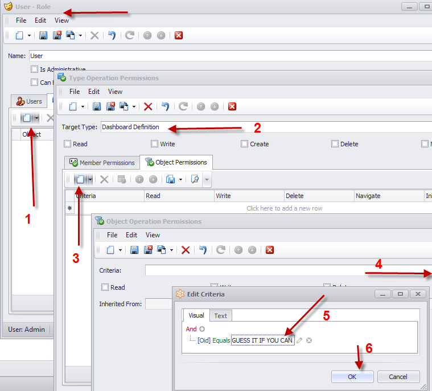Enable Delete checkbox in Type Operation Permissions

[335, 144]
